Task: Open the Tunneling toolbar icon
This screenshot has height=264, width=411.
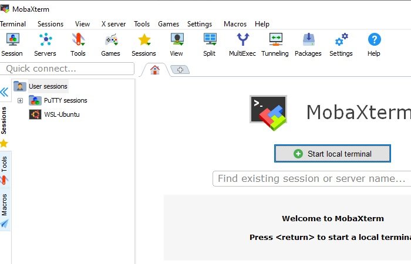Action: [275, 45]
